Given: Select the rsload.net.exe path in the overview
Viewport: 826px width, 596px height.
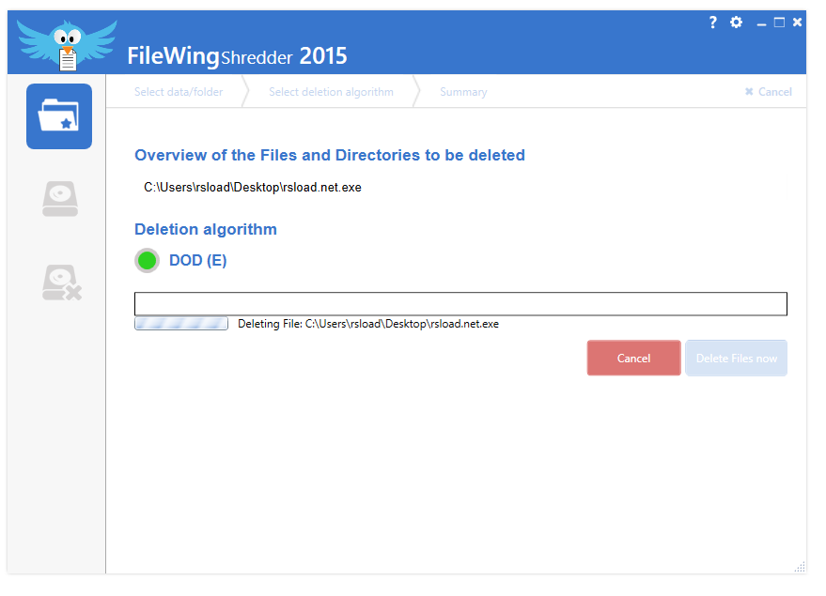Looking at the screenshot, I should [x=253, y=188].
